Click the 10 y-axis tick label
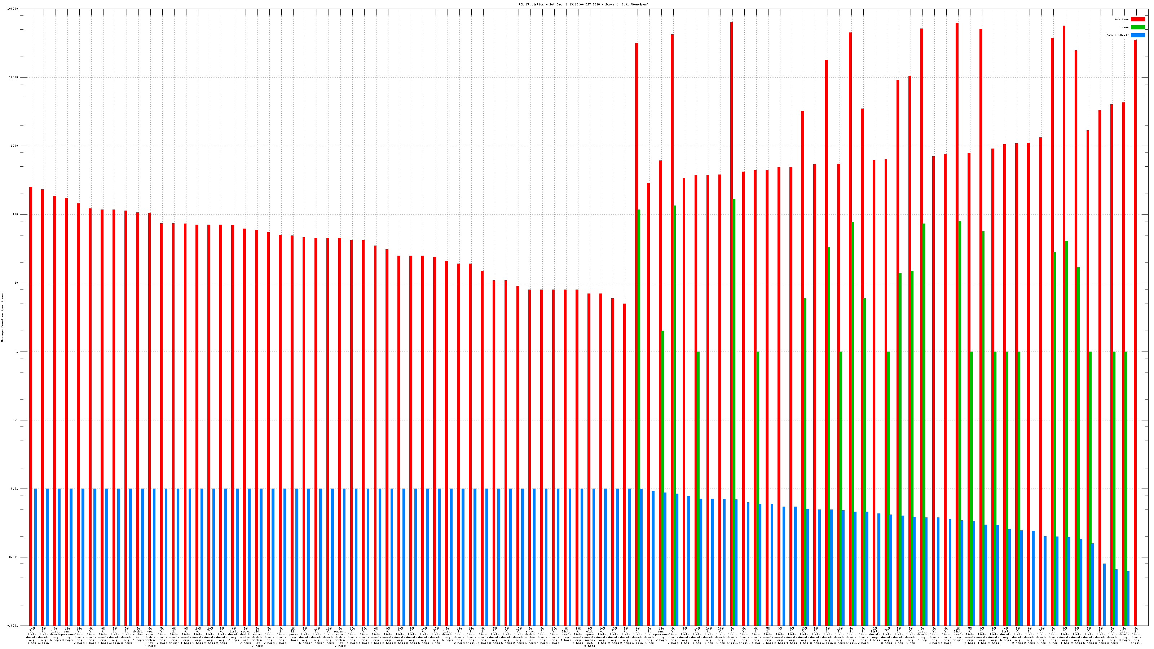Viewport: 1154px width, 649px height. pos(16,283)
